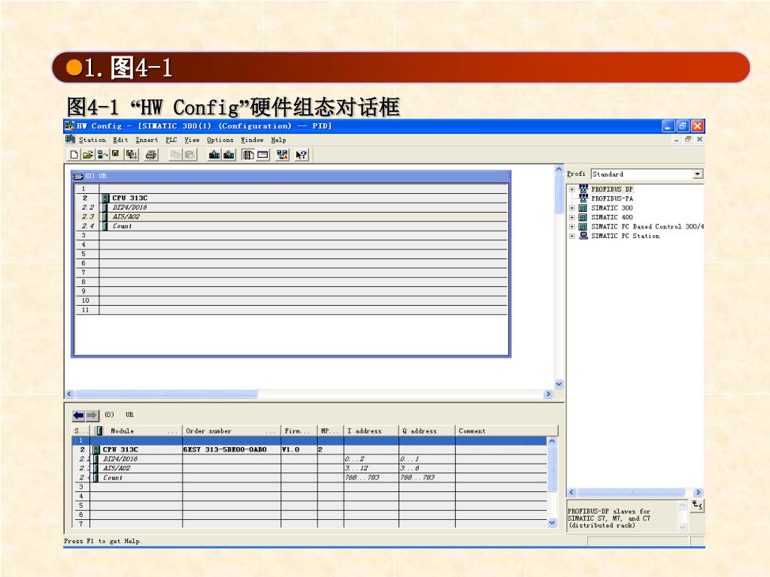Image resolution: width=770 pixels, height=577 pixels.
Task: Click the I address column header
Action: tap(371, 430)
